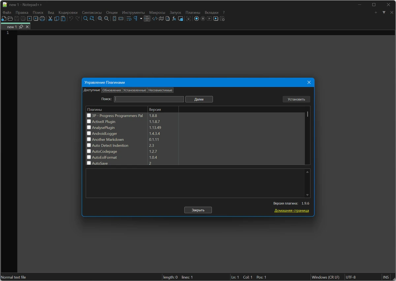
Task: Check the AutoSave plugin checkbox
Action: [x=89, y=163]
